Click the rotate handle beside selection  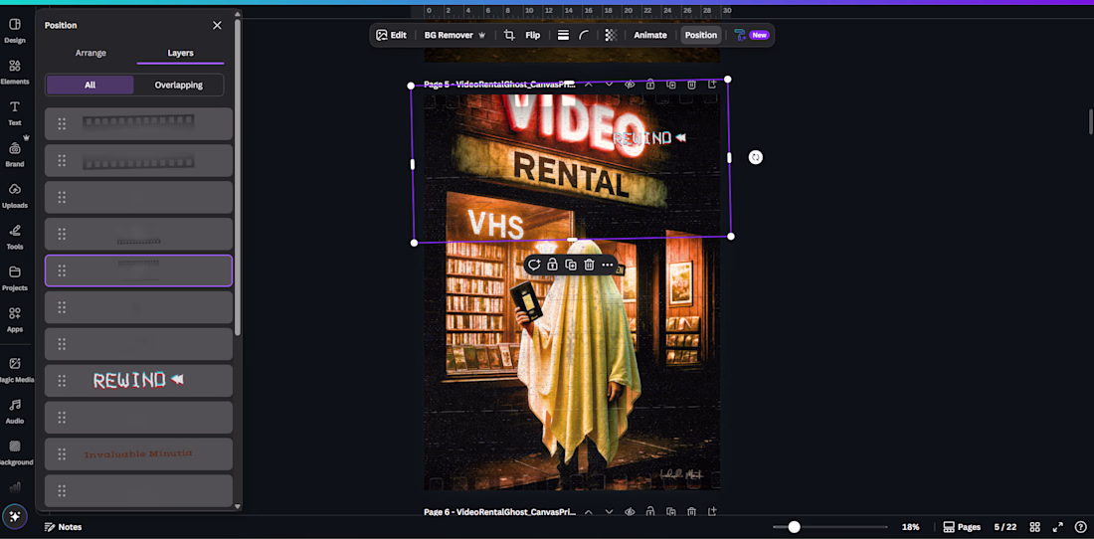(756, 157)
